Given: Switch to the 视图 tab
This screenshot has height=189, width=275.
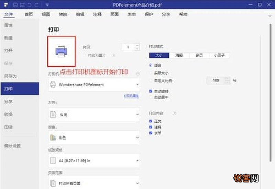Looking at the screenshot, I should (46, 14).
